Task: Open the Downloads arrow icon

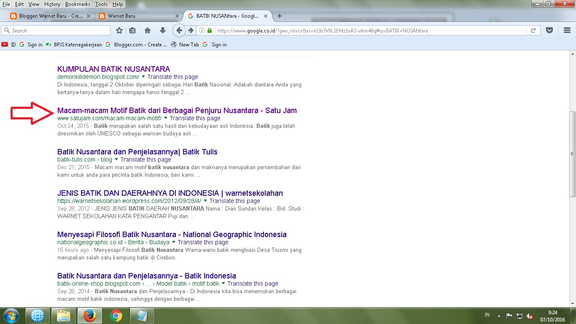Action: click(163, 30)
